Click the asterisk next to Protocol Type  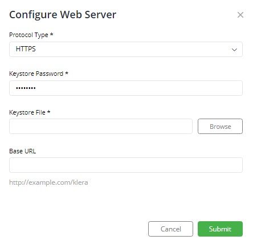(51, 34)
